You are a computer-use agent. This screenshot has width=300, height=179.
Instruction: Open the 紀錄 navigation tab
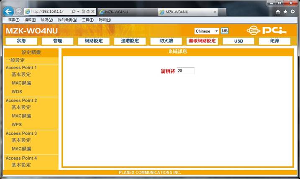point(274,41)
